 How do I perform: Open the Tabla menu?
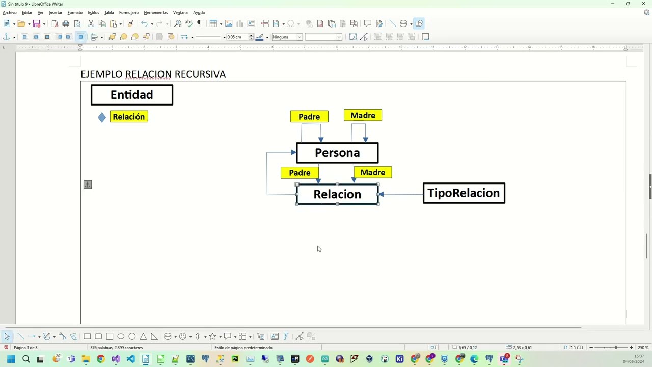(x=109, y=13)
